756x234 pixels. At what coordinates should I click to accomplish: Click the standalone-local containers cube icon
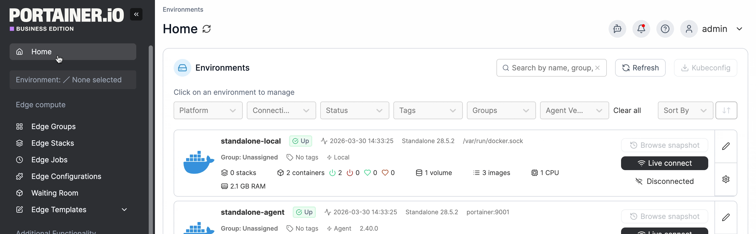(x=280, y=173)
